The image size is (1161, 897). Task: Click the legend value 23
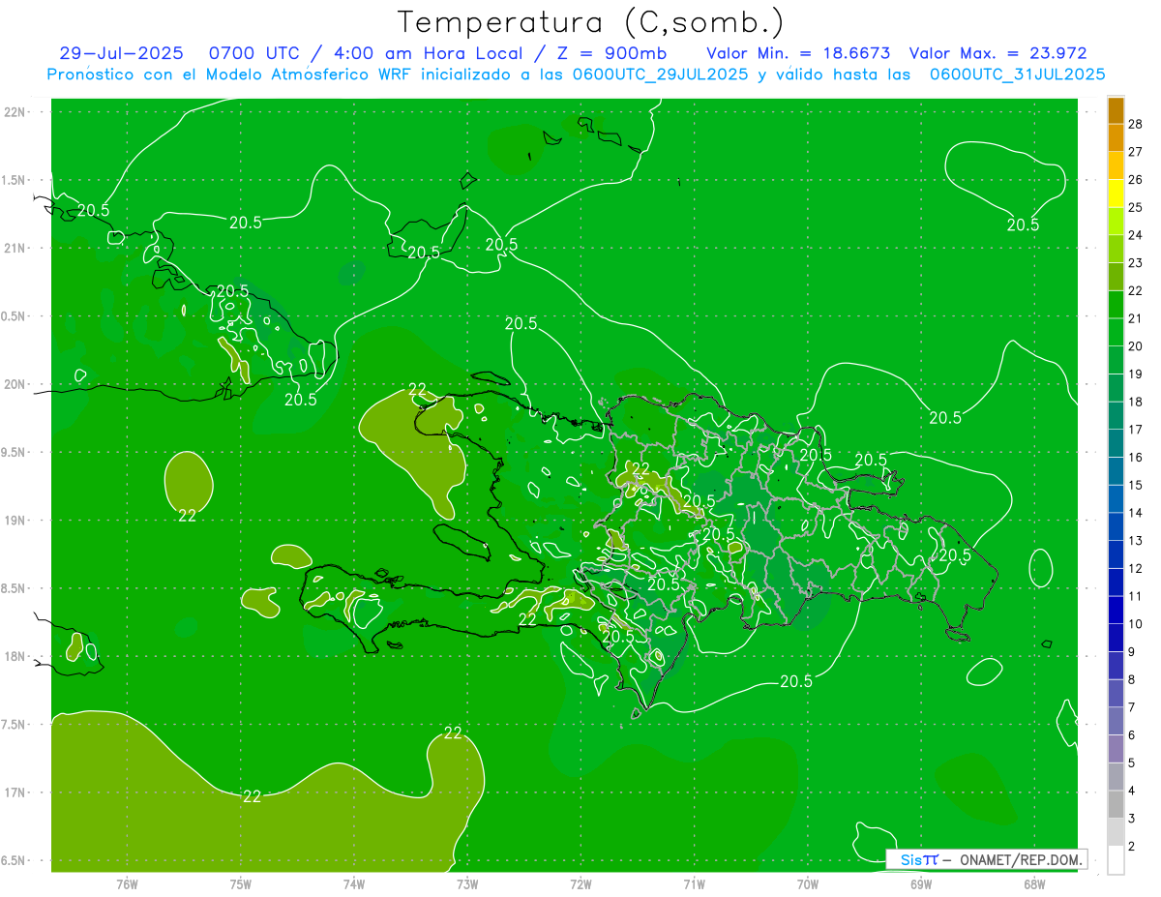click(x=1136, y=262)
